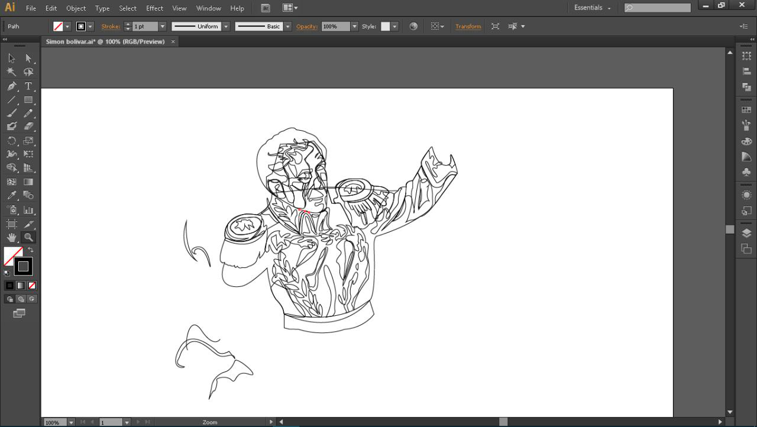Select the Hand tool
This screenshot has width=757, height=427.
(x=11, y=238)
